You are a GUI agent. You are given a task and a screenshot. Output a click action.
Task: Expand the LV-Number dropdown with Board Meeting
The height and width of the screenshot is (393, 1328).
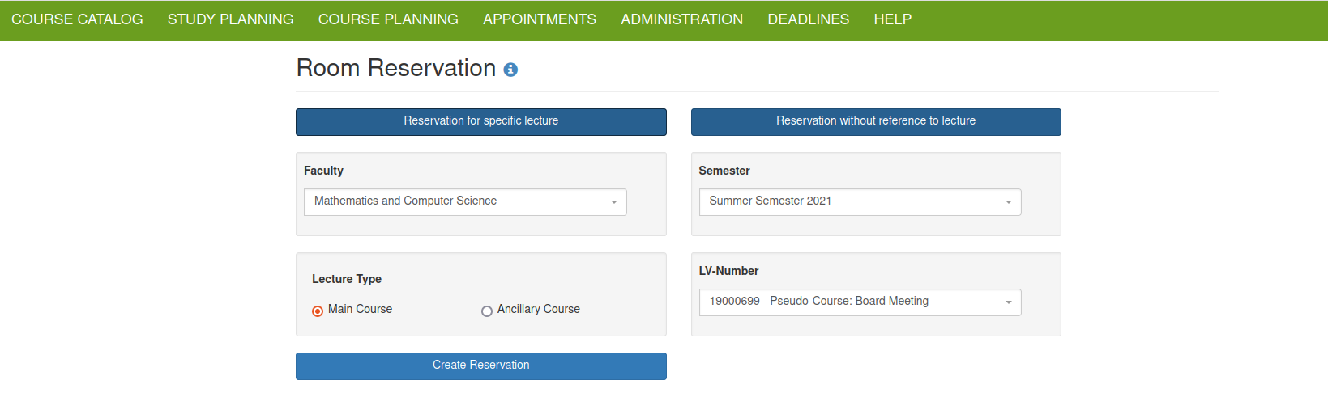tap(860, 302)
